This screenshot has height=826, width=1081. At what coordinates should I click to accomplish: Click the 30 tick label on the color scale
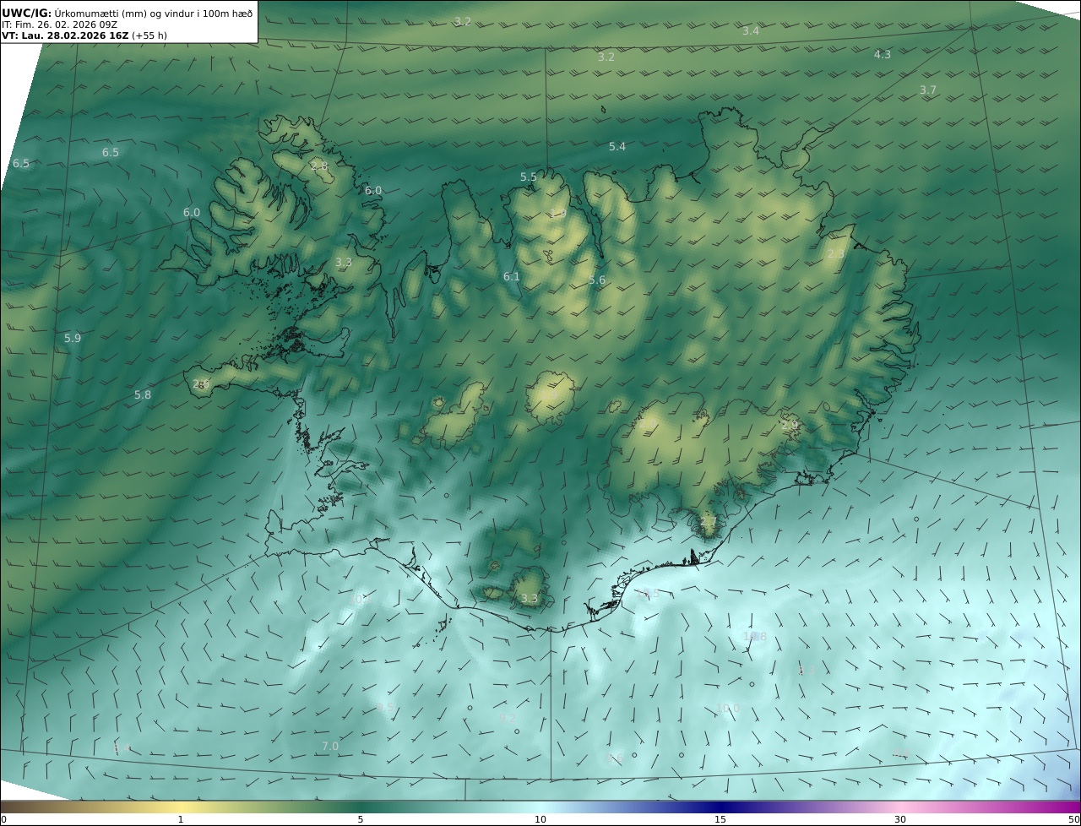pos(900,819)
